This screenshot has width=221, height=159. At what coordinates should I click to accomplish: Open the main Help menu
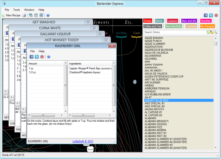pos(41,10)
